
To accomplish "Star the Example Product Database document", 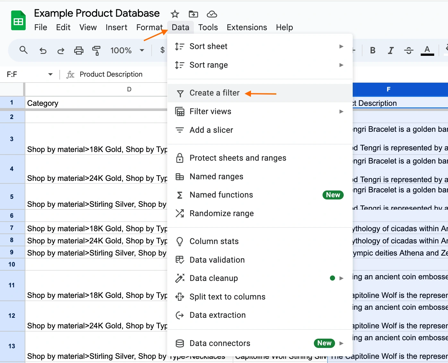I will pos(175,14).
